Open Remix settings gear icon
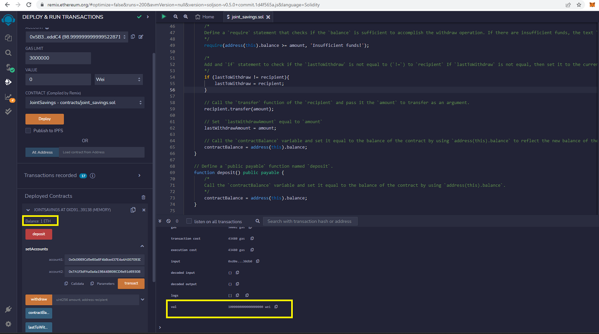 coord(8,324)
